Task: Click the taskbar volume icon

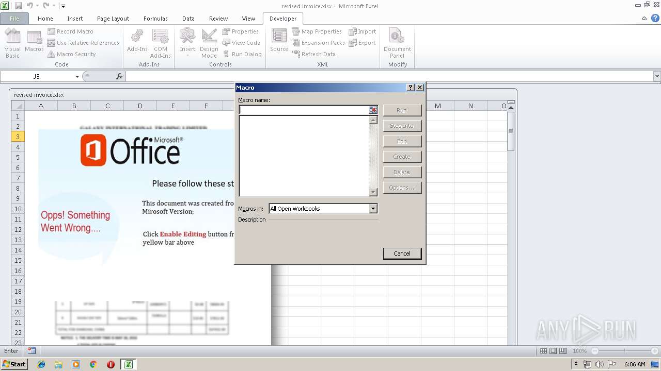Action: click(599, 364)
